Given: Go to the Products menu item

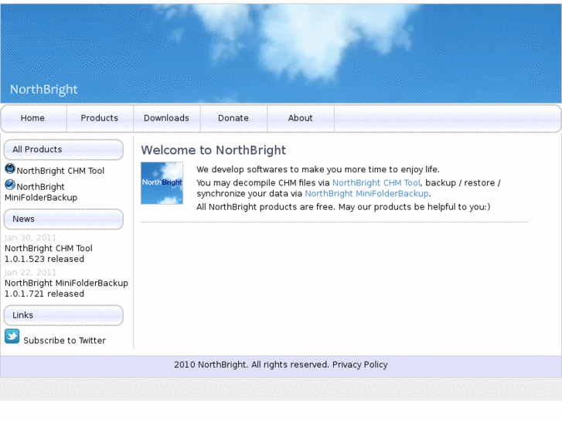Looking at the screenshot, I should [99, 118].
